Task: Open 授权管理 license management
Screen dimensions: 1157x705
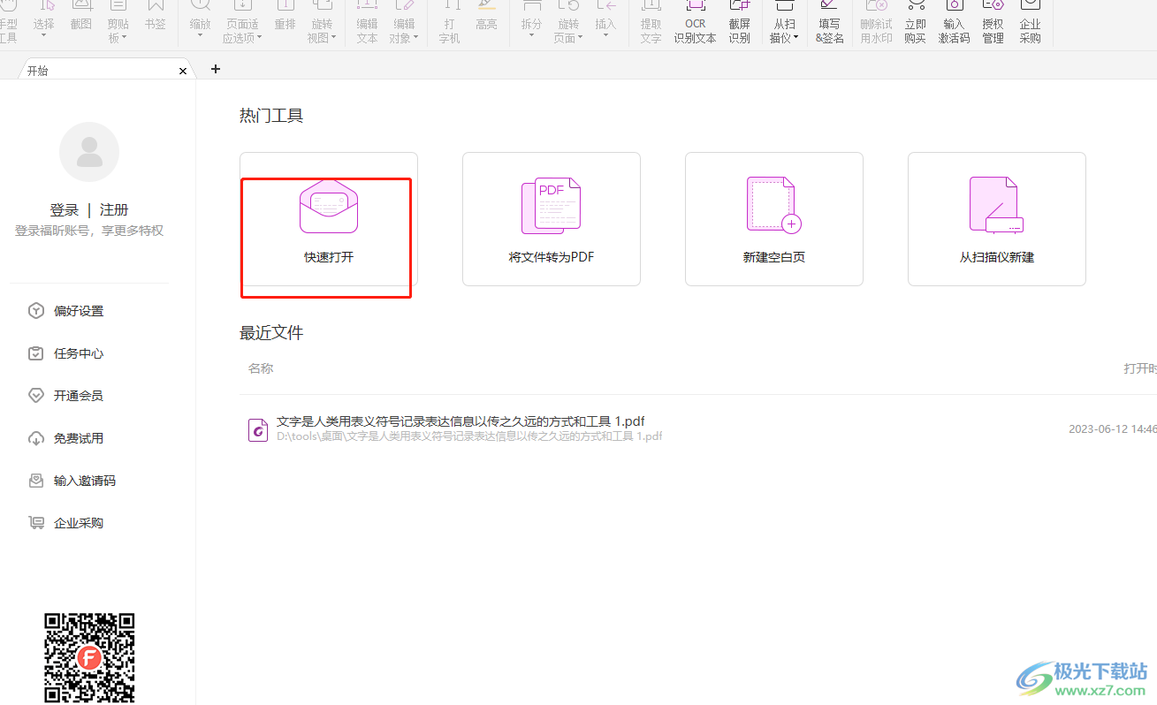Action: click(x=993, y=24)
